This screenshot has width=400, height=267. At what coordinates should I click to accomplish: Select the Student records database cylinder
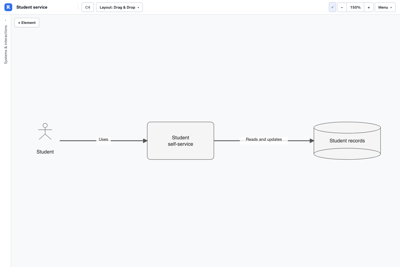(347, 141)
